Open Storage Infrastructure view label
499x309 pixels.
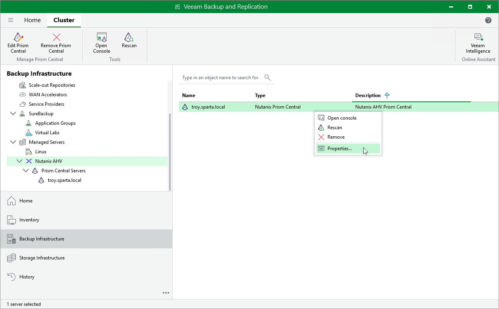tap(42, 258)
